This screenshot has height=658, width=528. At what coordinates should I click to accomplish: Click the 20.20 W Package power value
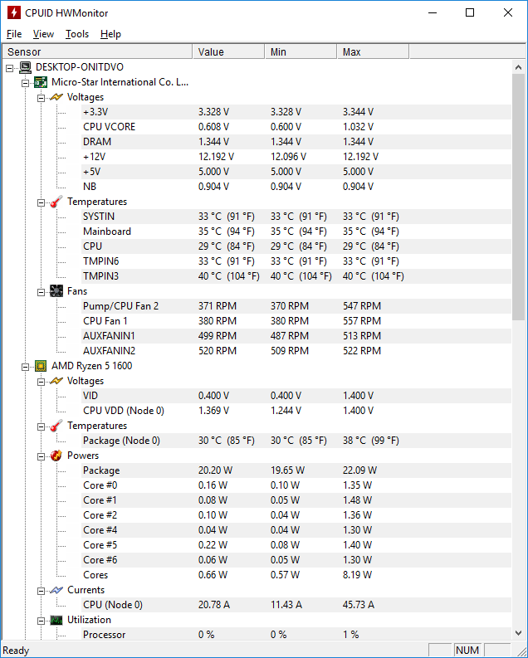pos(215,470)
